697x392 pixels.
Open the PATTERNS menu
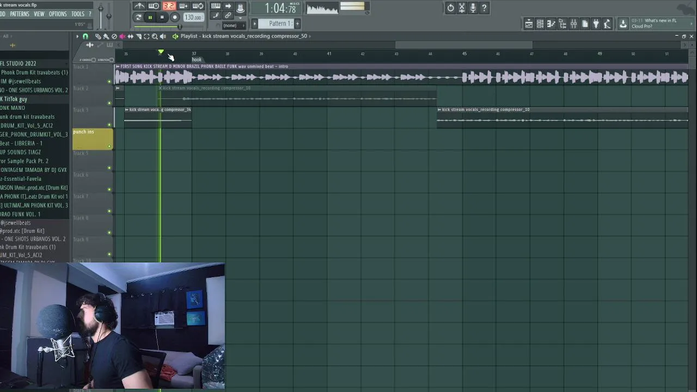point(20,14)
